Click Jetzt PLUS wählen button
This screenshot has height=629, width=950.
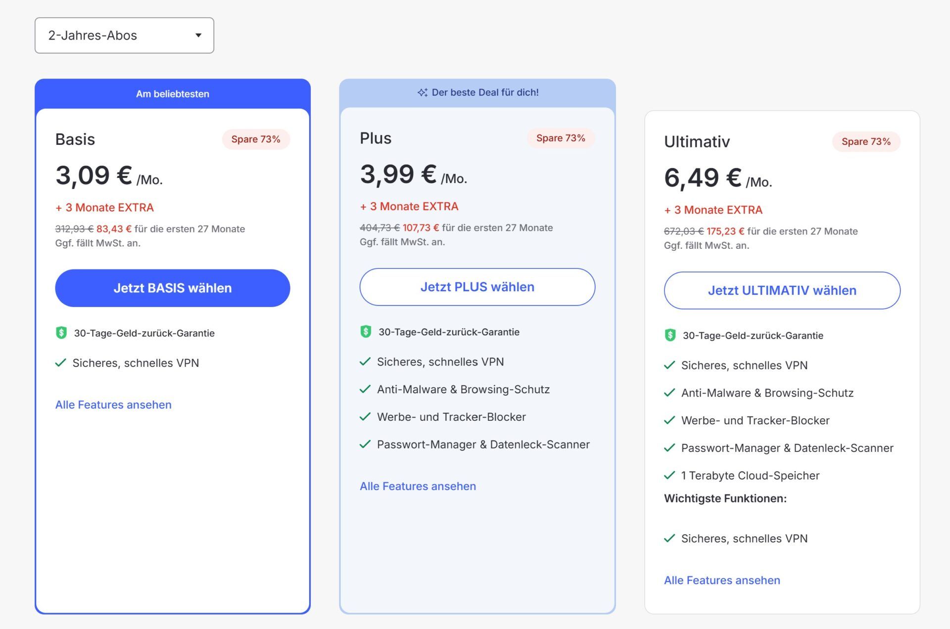[x=477, y=287]
